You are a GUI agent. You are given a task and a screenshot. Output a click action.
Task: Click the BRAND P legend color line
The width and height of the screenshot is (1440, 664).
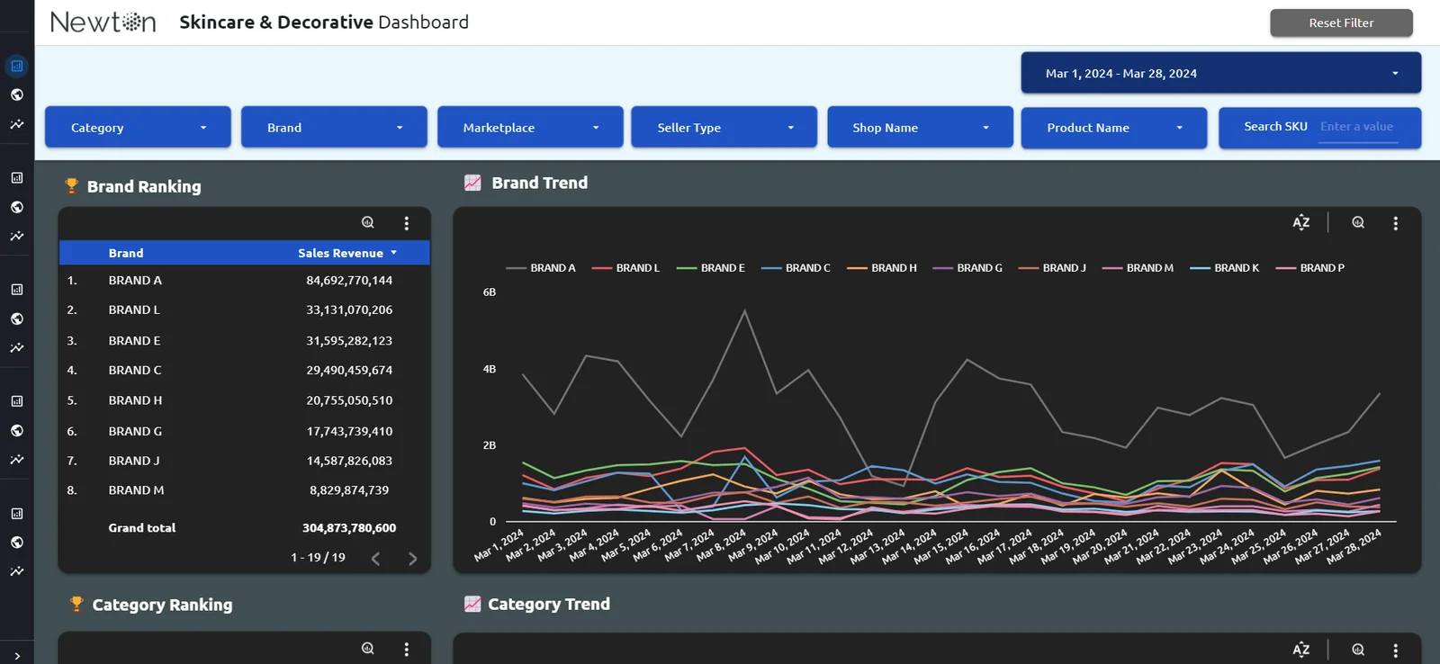[x=1285, y=268]
